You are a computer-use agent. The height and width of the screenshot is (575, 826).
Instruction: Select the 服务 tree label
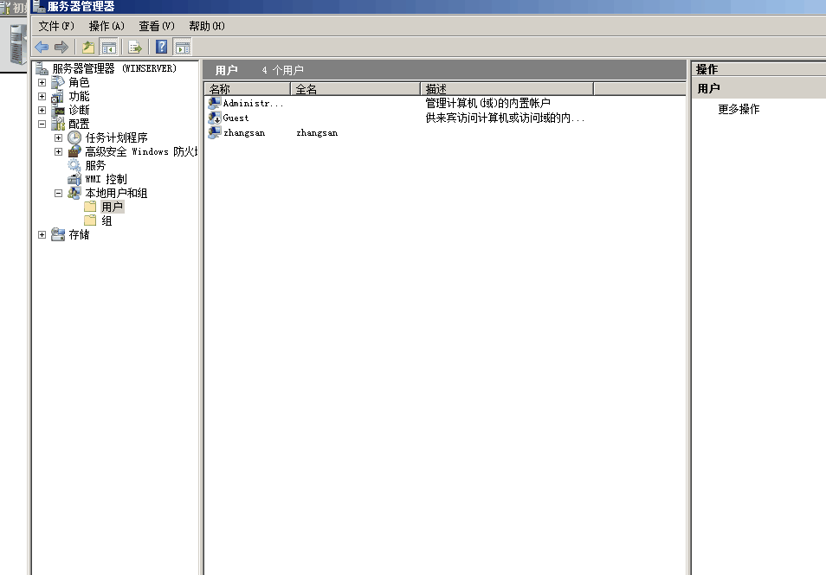pyautogui.click(x=95, y=165)
